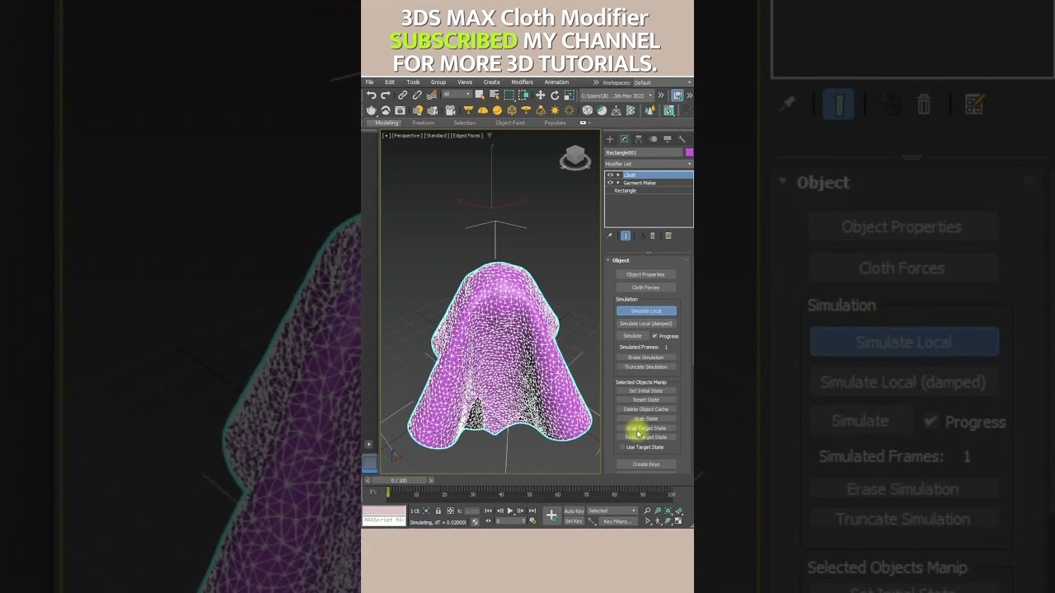1055x593 pixels.
Task: Click the yellow sun light icon
Action: pos(555,110)
